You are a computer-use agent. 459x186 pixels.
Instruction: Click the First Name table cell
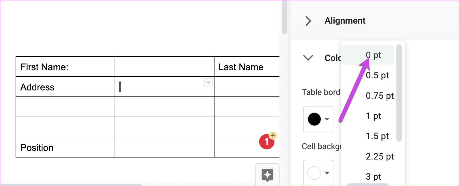(x=66, y=67)
